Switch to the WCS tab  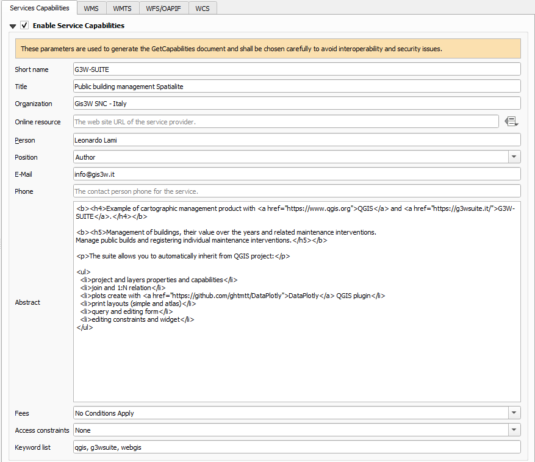tap(203, 9)
